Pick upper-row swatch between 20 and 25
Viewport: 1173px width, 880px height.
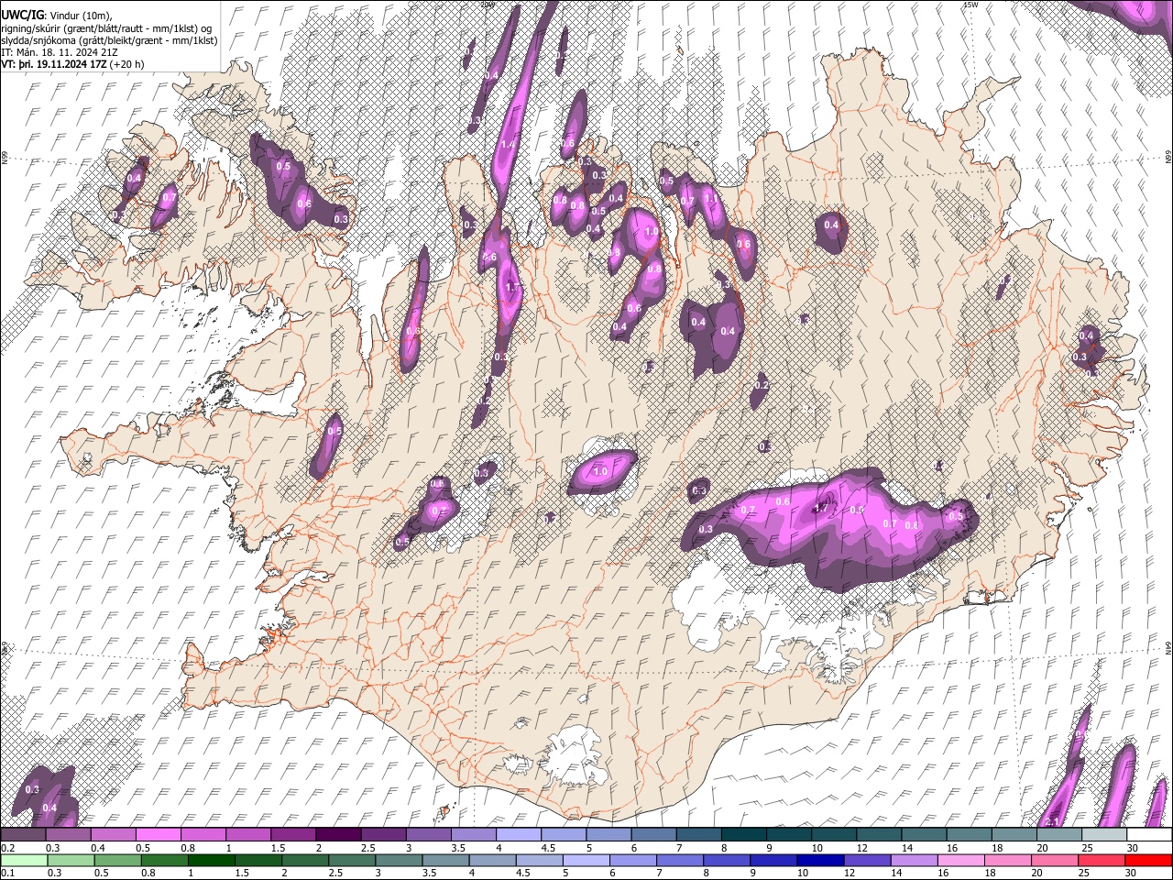[x=1058, y=834]
